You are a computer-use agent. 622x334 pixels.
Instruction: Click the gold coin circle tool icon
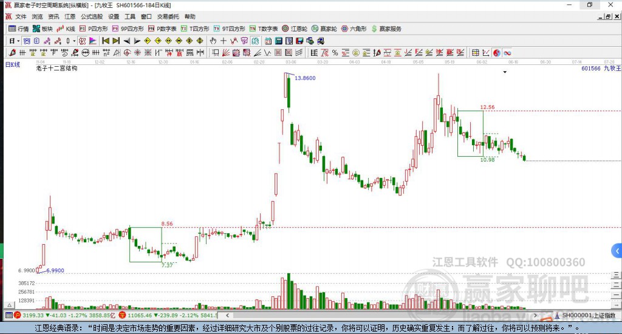point(356,53)
